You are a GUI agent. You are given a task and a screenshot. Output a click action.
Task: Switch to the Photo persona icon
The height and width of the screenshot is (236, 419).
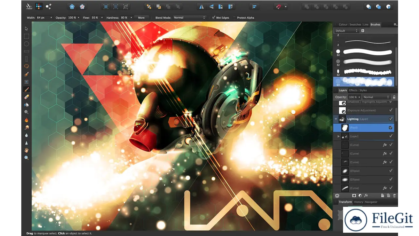[39, 6]
